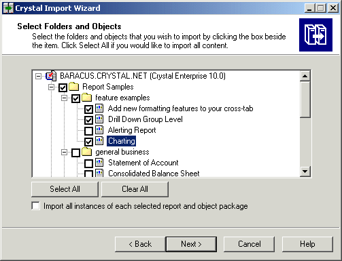This screenshot has width=342, height=261.
Task: Collapse the BARACUS.CRYSTAL.NET root node
Action: (x=38, y=76)
